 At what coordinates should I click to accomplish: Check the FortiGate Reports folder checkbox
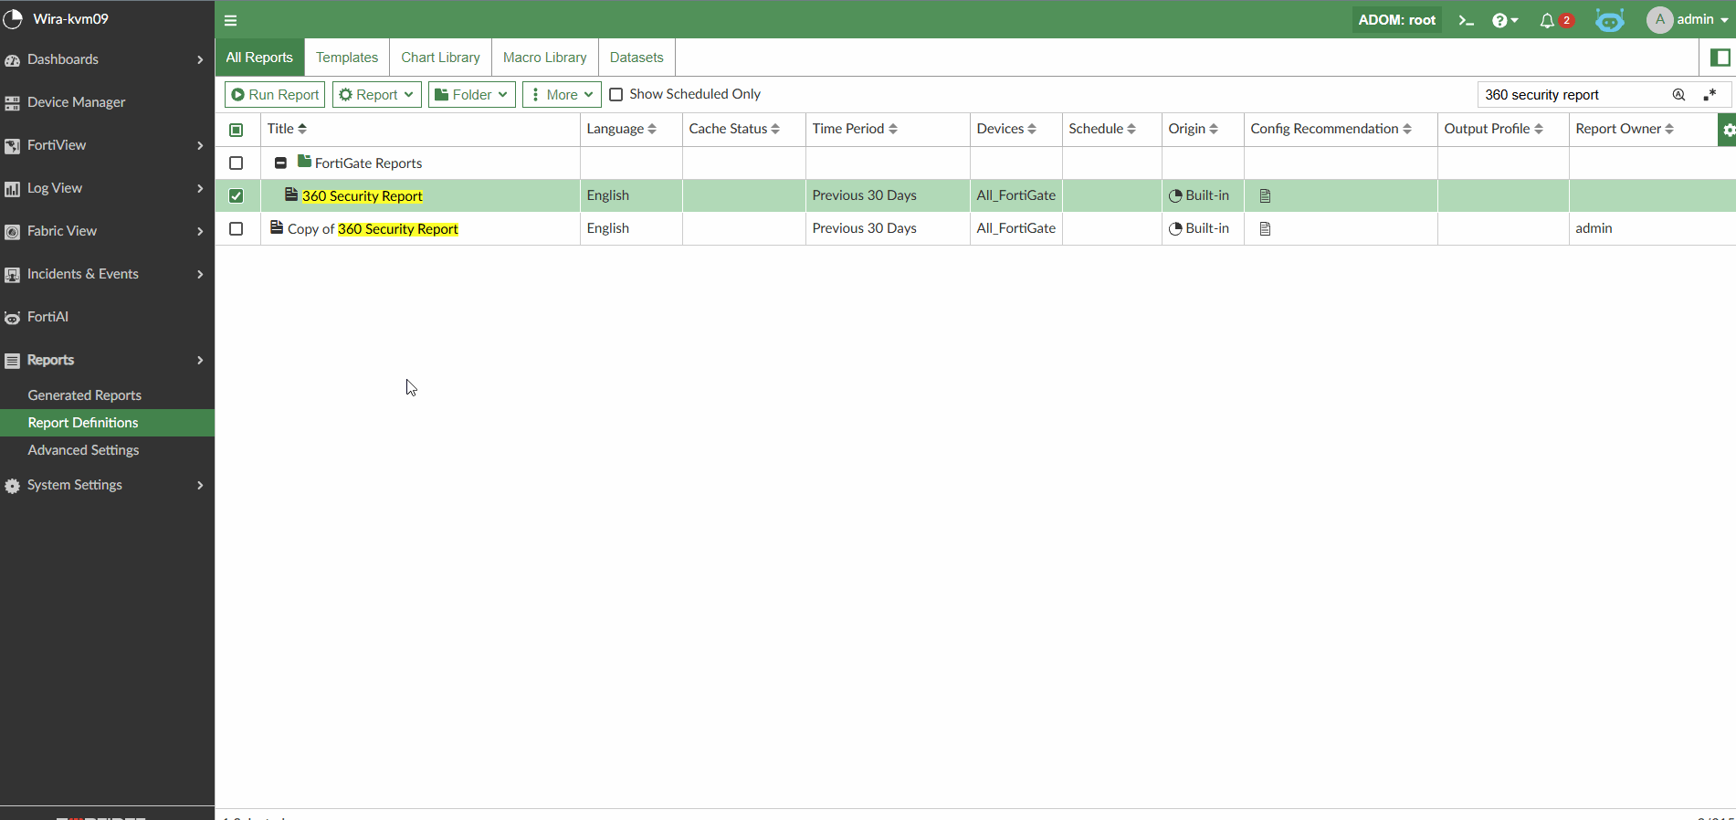pos(237,163)
